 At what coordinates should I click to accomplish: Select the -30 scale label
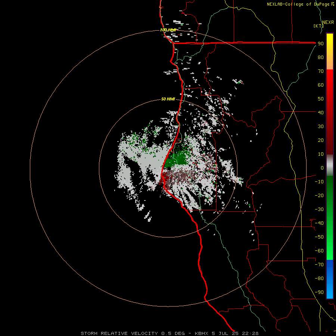(x=319, y=209)
